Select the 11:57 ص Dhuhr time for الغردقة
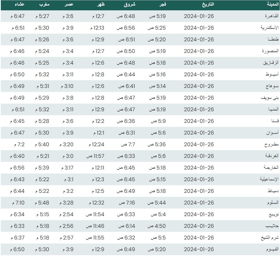Image resolution: width=280 pixels, height=257 pixels. (x=95, y=156)
